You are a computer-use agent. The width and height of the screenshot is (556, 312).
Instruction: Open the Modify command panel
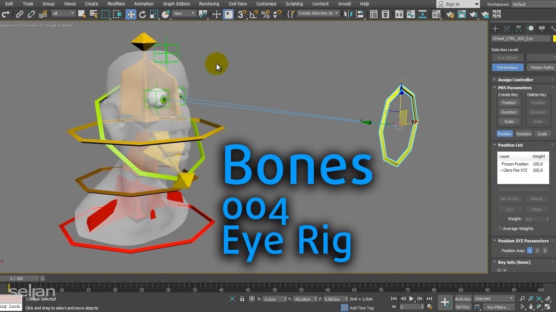507,29
